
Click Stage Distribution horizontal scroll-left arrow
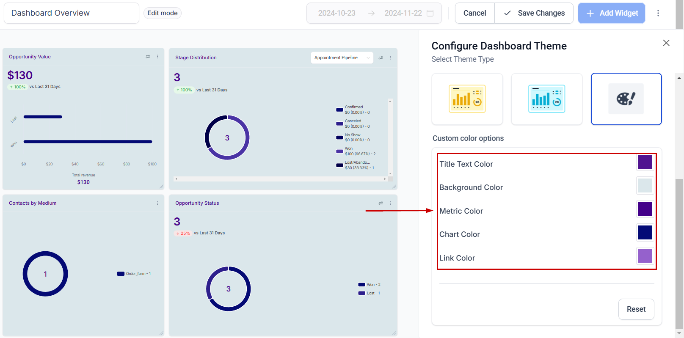tap(177, 179)
